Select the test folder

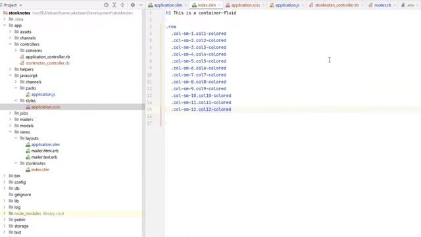(18, 232)
